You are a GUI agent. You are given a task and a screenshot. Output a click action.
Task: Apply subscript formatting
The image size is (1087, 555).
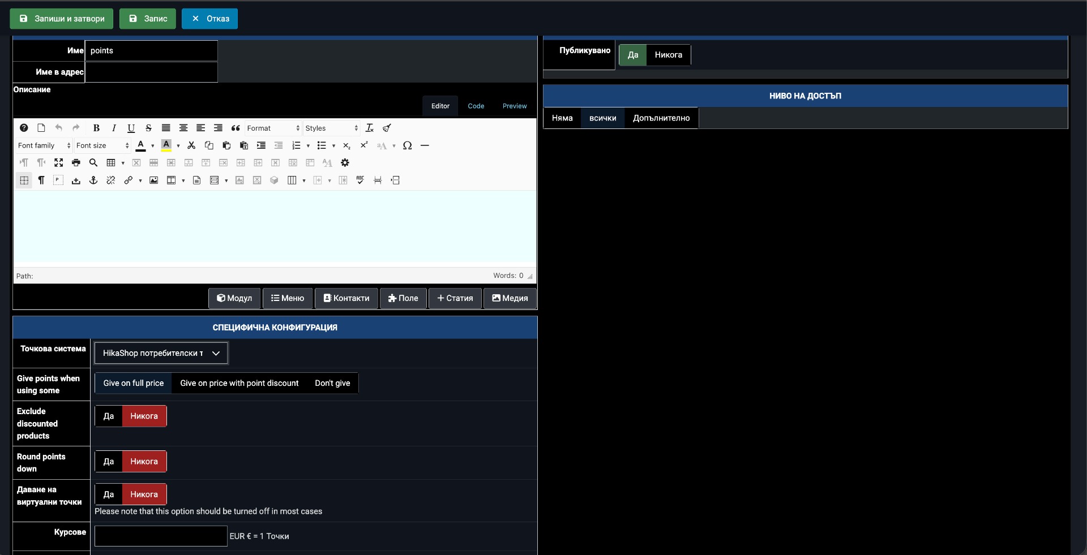347,145
